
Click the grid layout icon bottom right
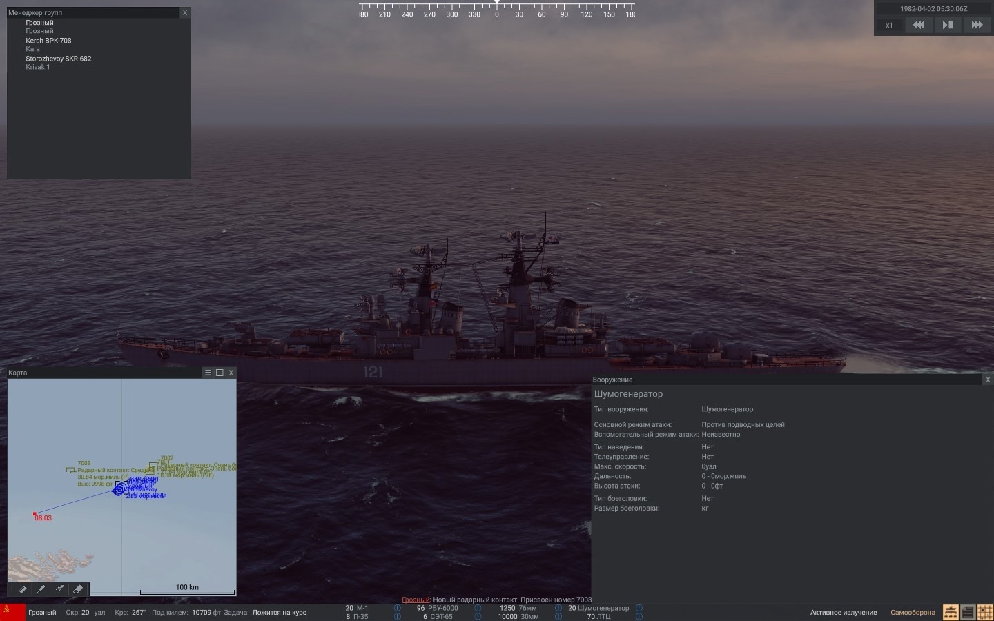click(x=985, y=612)
